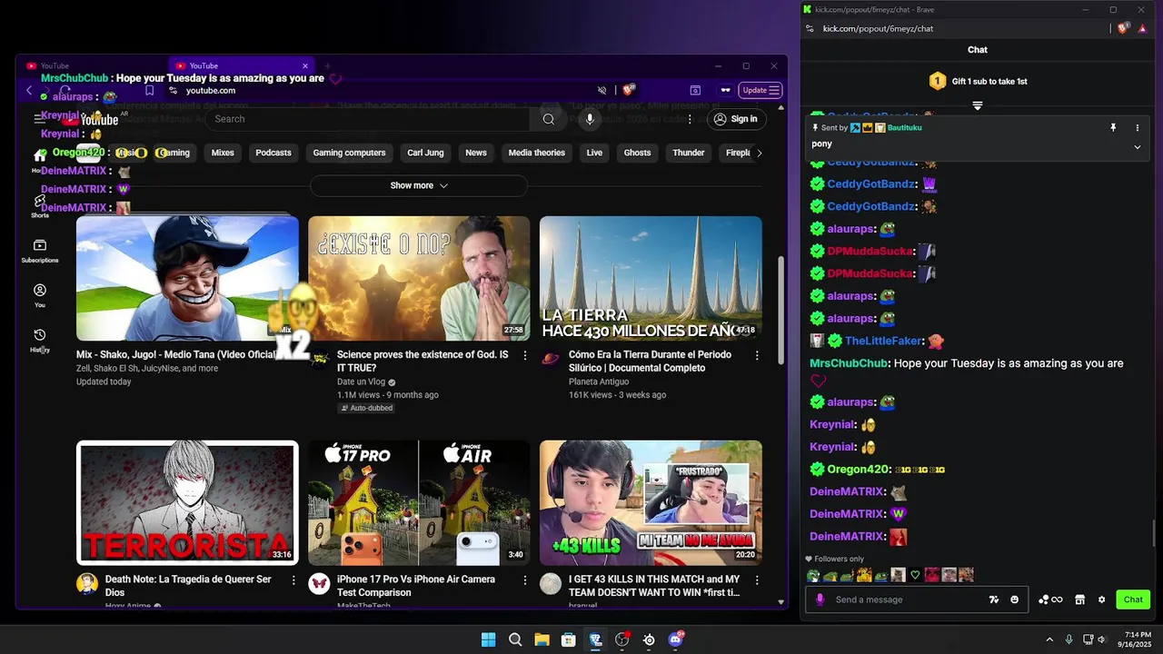Click username TheLittleFaker in chat
Image resolution: width=1163 pixels, height=654 pixels.
coord(883,341)
